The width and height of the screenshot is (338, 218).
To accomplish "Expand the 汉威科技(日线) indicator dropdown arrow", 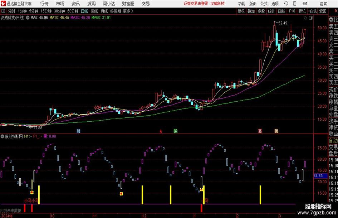I will (28, 18).
